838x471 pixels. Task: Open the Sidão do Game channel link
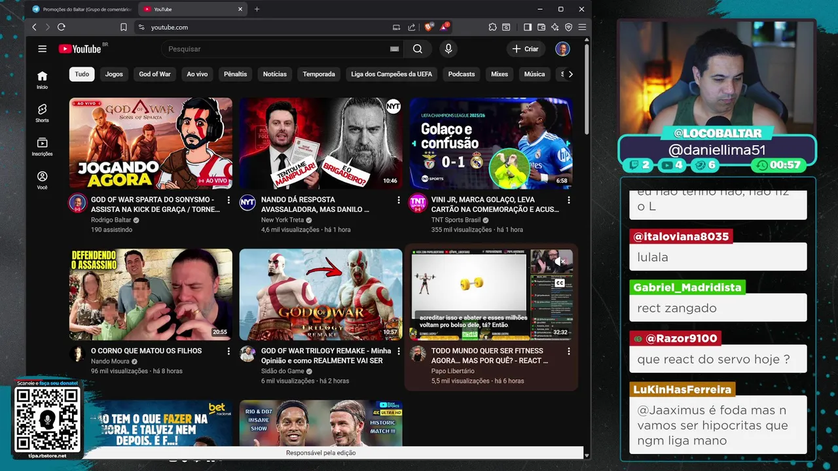click(283, 371)
